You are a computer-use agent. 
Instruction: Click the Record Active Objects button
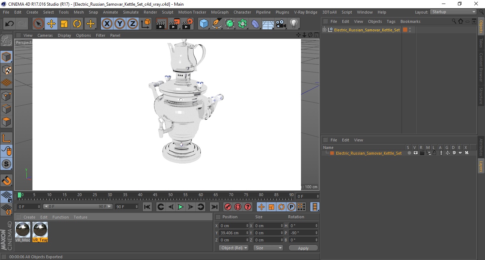(x=228, y=207)
